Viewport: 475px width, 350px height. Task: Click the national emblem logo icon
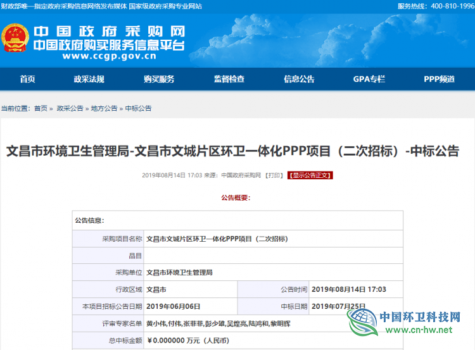15,38
